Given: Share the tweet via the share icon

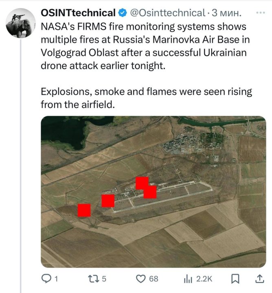Looking at the screenshot, I should (259, 279).
